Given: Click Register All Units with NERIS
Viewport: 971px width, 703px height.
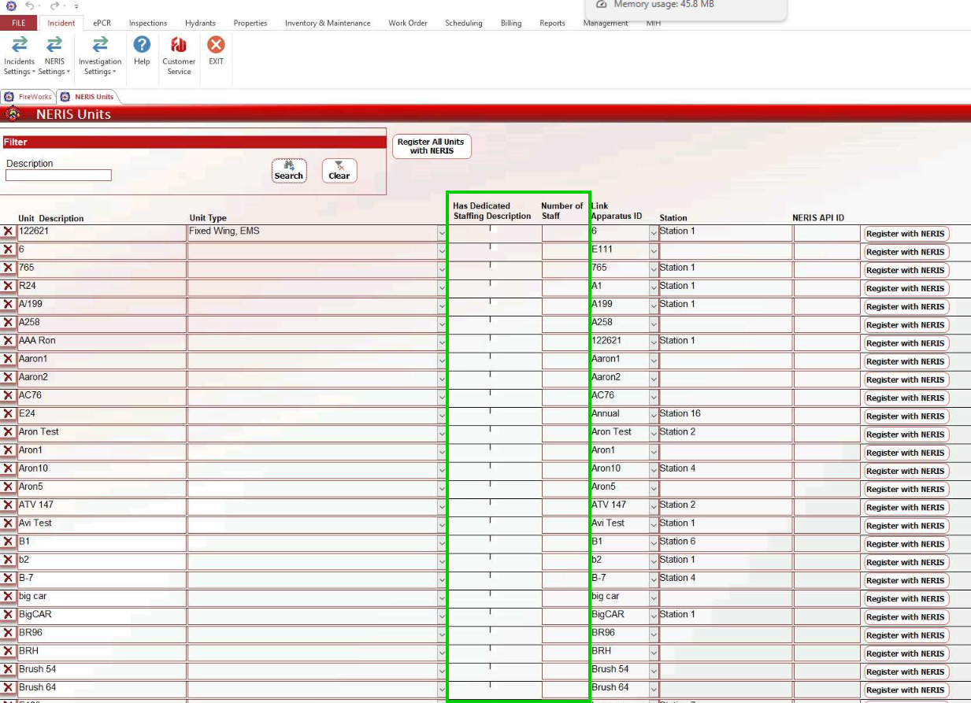Looking at the screenshot, I should pyautogui.click(x=431, y=146).
